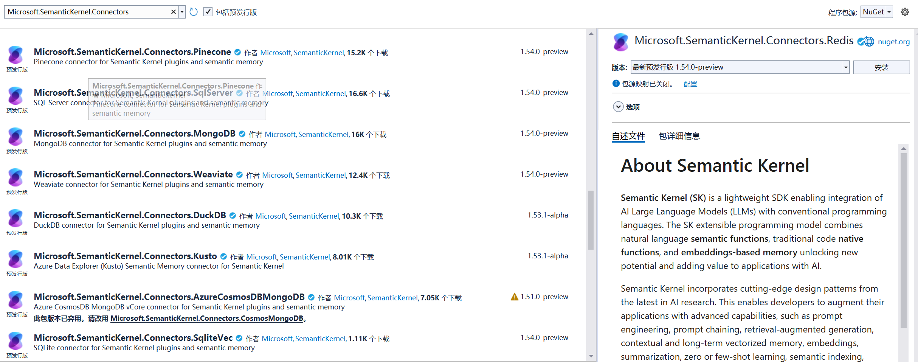Image resolution: width=918 pixels, height=362 pixels.
Task: Select Microsoft.SemanticKernel.Connectors.Kusto title
Action: click(125, 256)
